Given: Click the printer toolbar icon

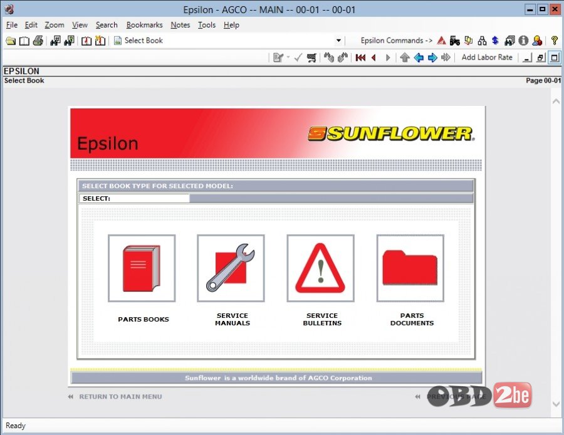Looking at the screenshot, I should click(x=38, y=41).
